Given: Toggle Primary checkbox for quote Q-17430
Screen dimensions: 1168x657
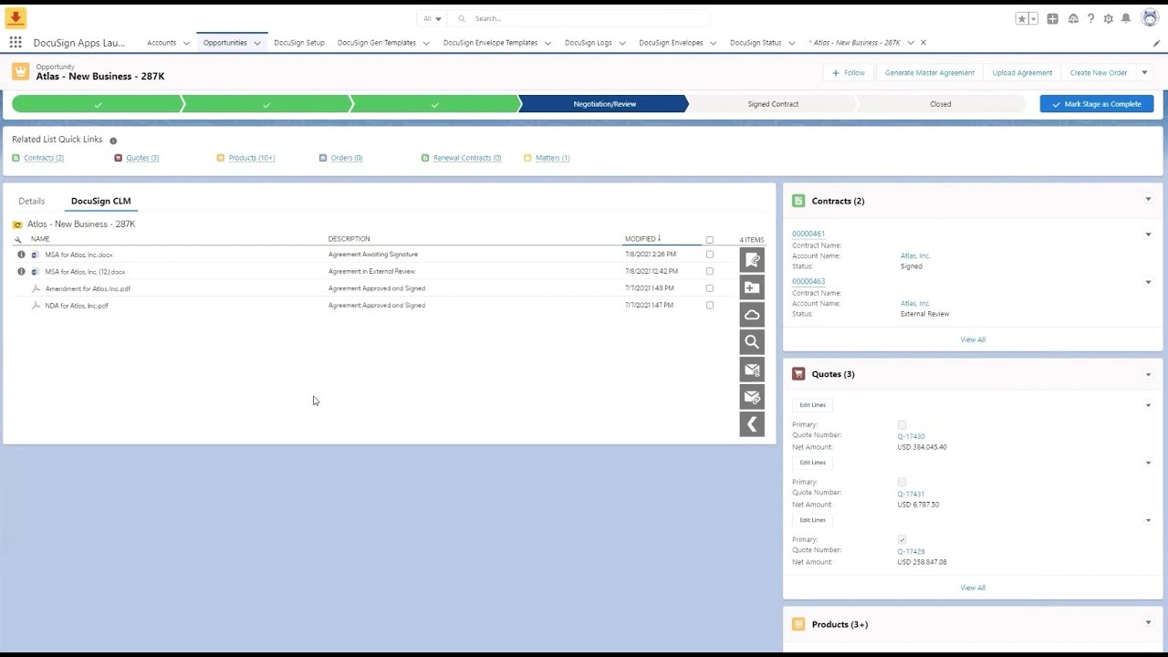Looking at the screenshot, I should pyautogui.click(x=902, y=424).
